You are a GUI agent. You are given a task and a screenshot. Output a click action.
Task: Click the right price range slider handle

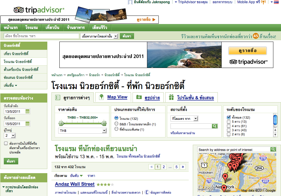tap(104, 123)
